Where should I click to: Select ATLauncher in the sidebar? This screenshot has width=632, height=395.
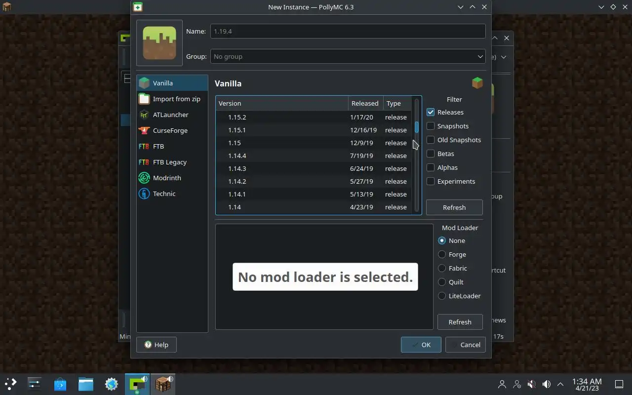[x=172, y=115]
